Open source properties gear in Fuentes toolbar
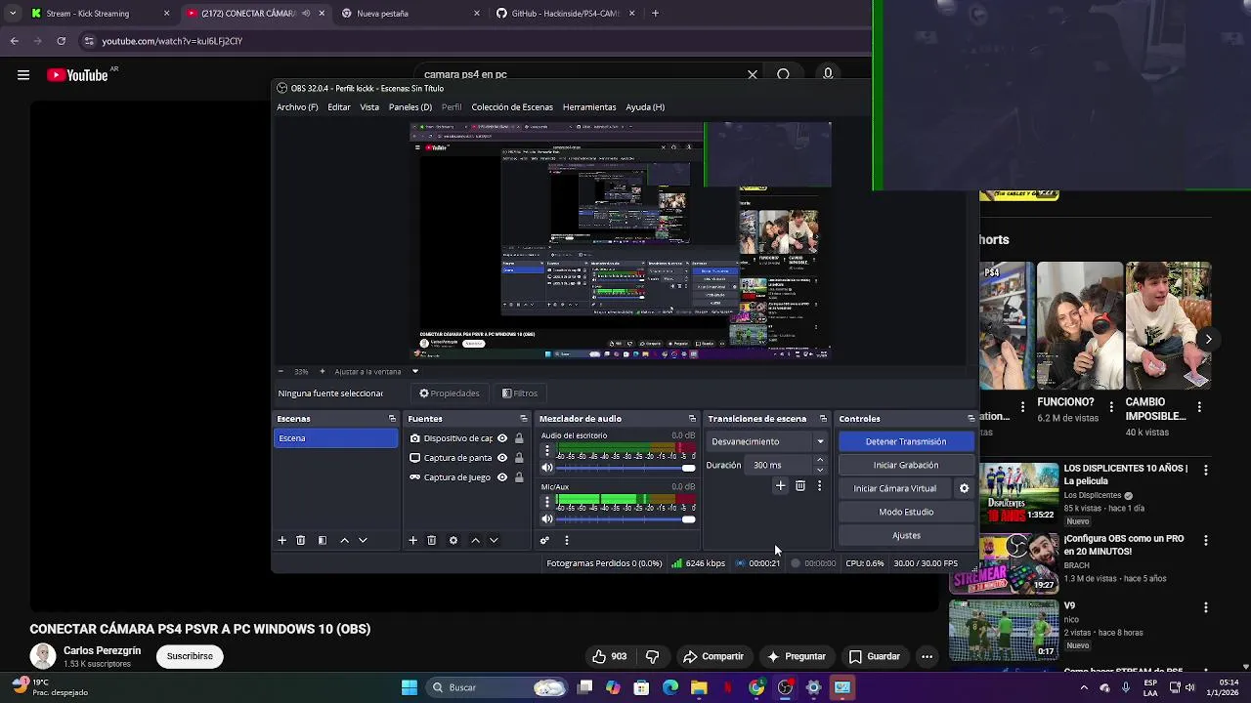Viewport: 1251px width, 703px height. (453, 540)
